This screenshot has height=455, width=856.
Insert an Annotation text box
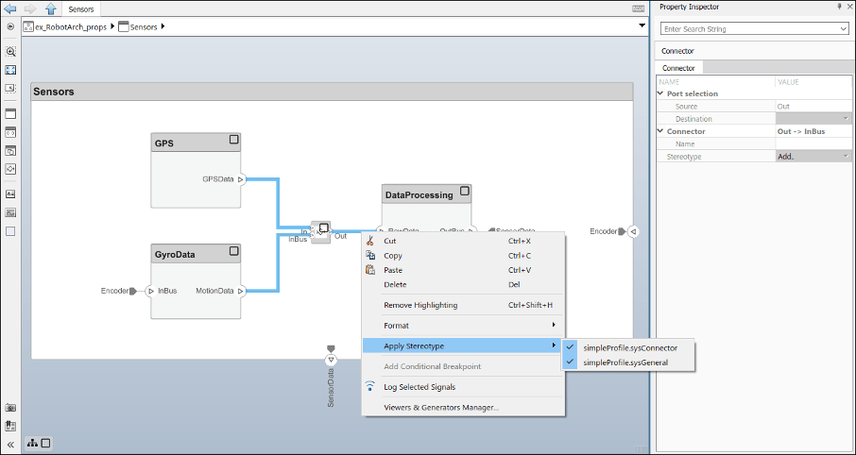10,194
